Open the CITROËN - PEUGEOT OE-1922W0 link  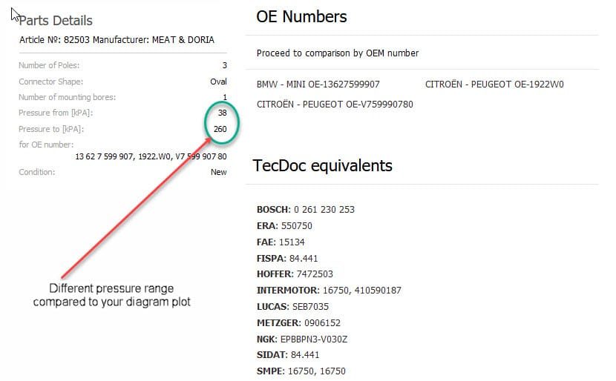[x=494, y=85]
